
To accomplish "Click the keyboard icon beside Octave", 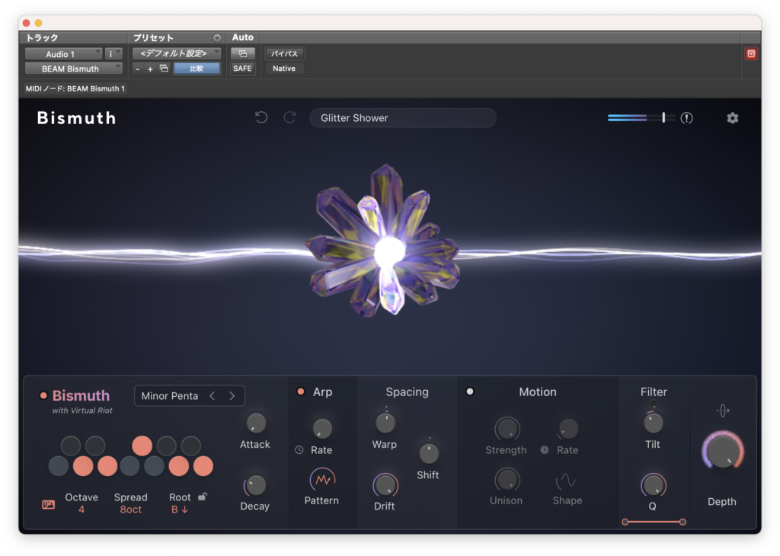I will (48, 505).
